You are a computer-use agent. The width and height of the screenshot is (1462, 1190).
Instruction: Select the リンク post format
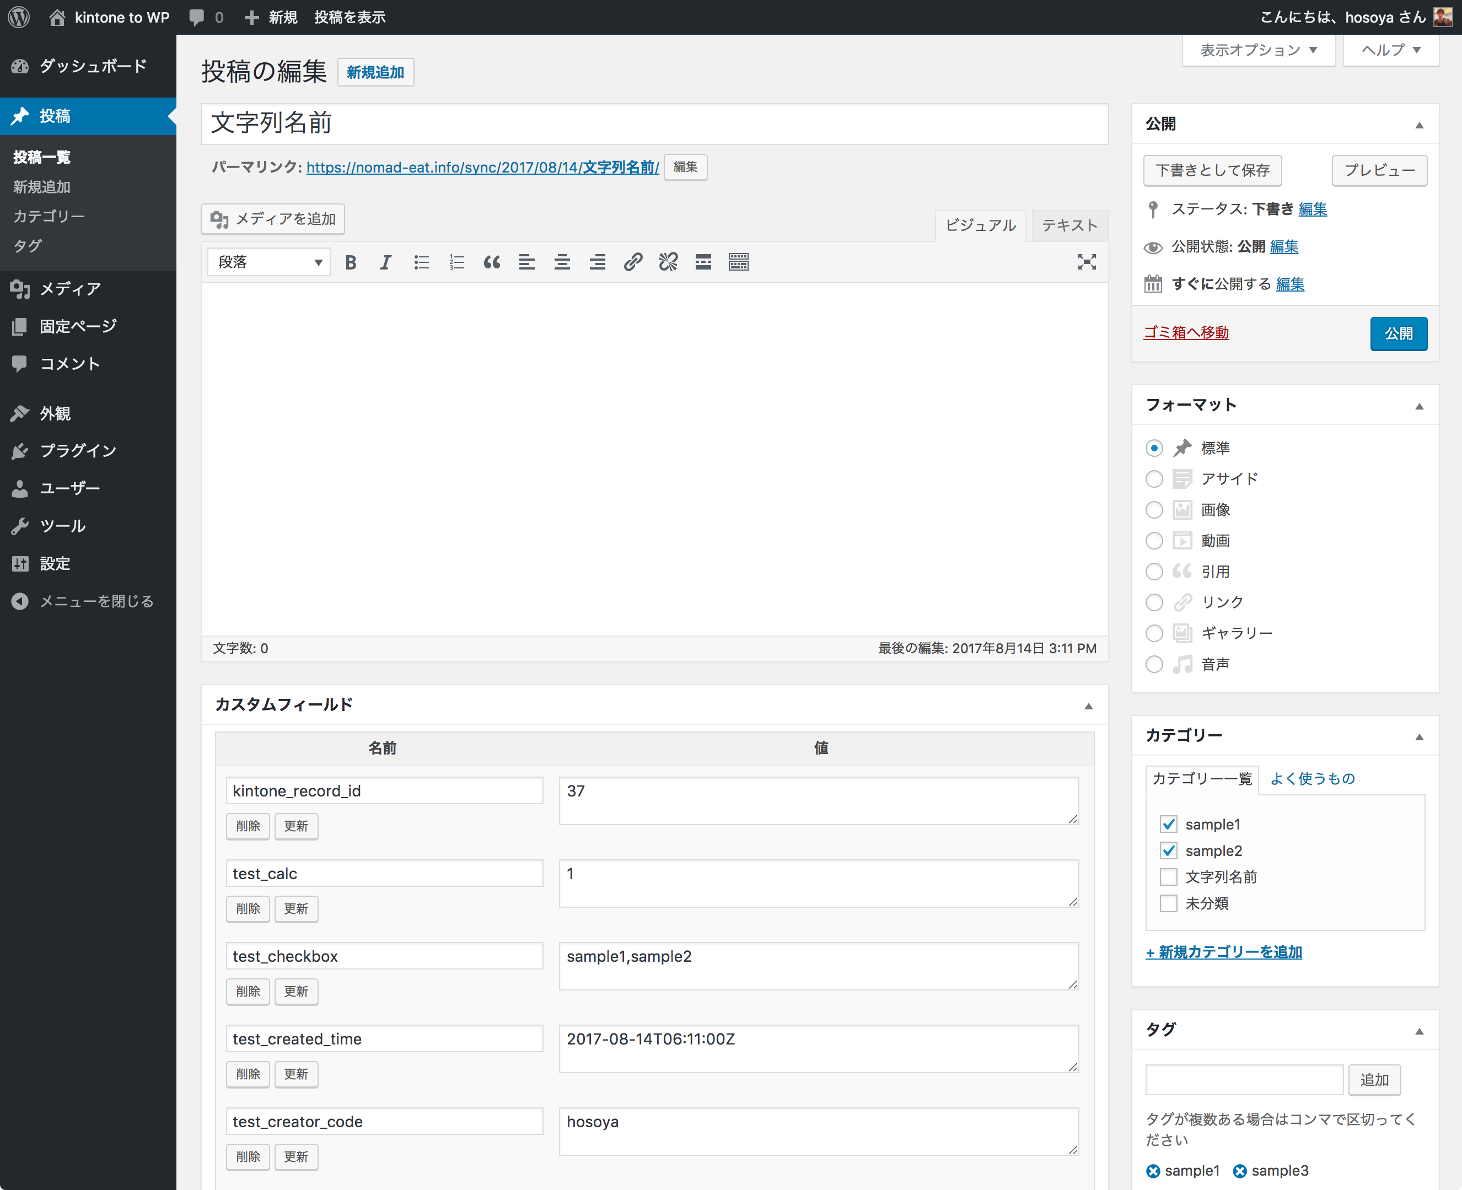click(1154, 602)
